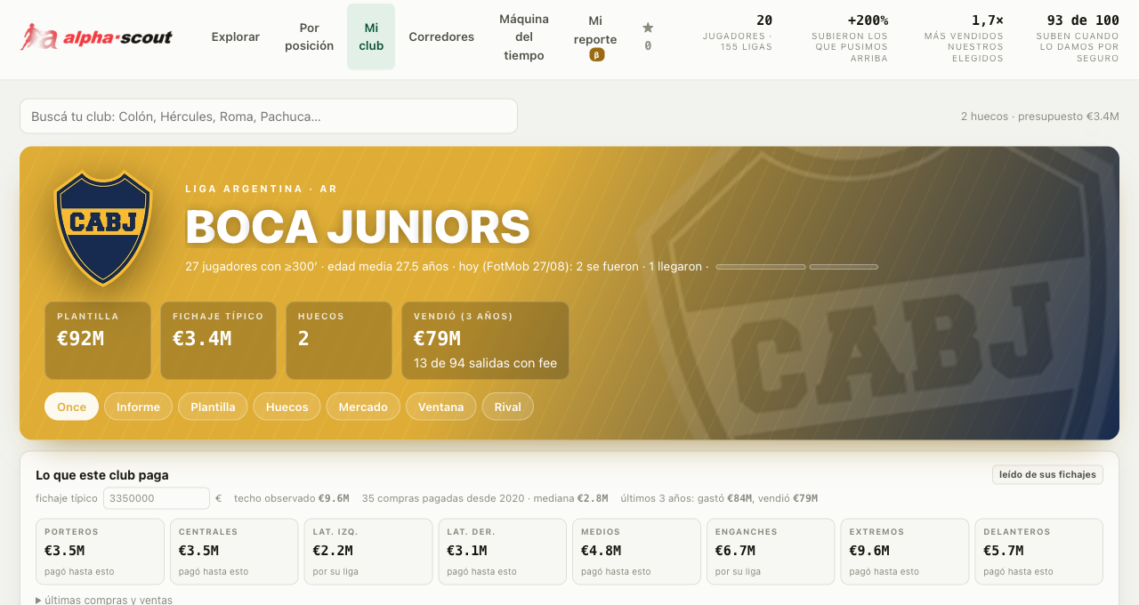Viewport: 1139px width, 605px height.
Task: Select the Mercado tab
Action: [x=363, y=407]
